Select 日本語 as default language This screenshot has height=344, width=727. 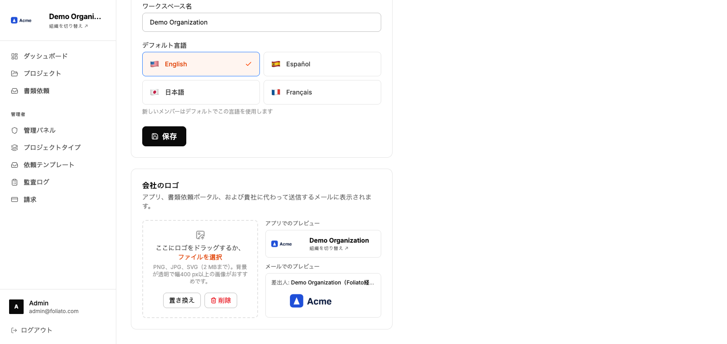click(201, 92)
